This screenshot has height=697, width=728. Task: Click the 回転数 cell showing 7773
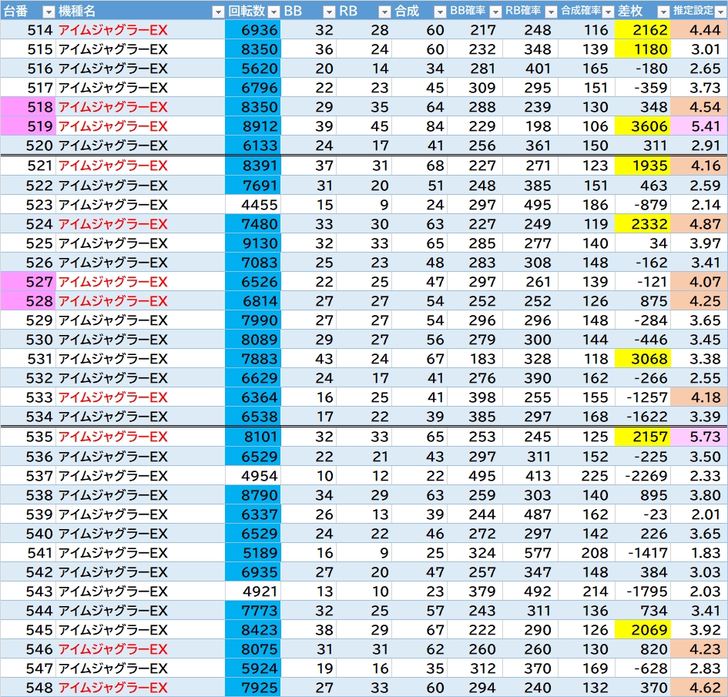click(253, 611)
